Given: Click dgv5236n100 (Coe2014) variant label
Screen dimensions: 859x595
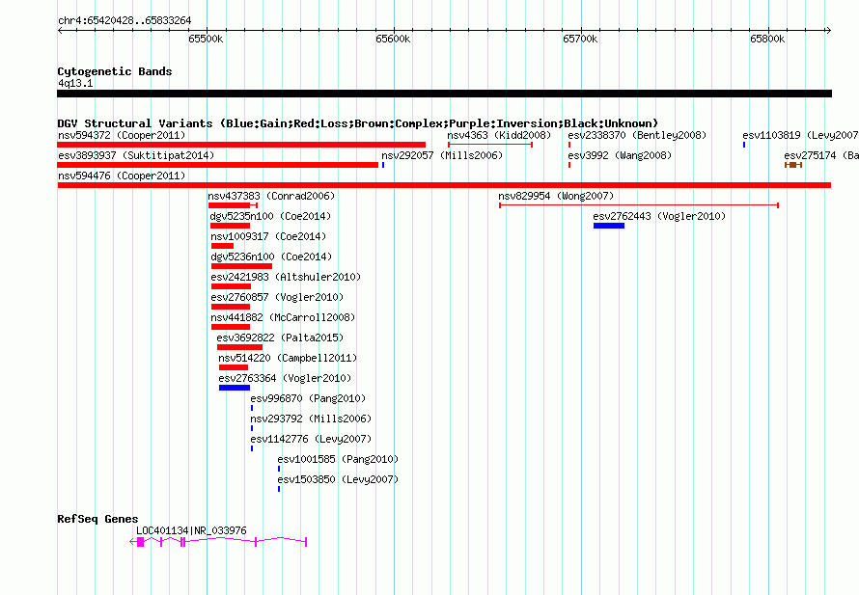Looking at the screenshot, I should pyautogui.click(x=271, y=257).
